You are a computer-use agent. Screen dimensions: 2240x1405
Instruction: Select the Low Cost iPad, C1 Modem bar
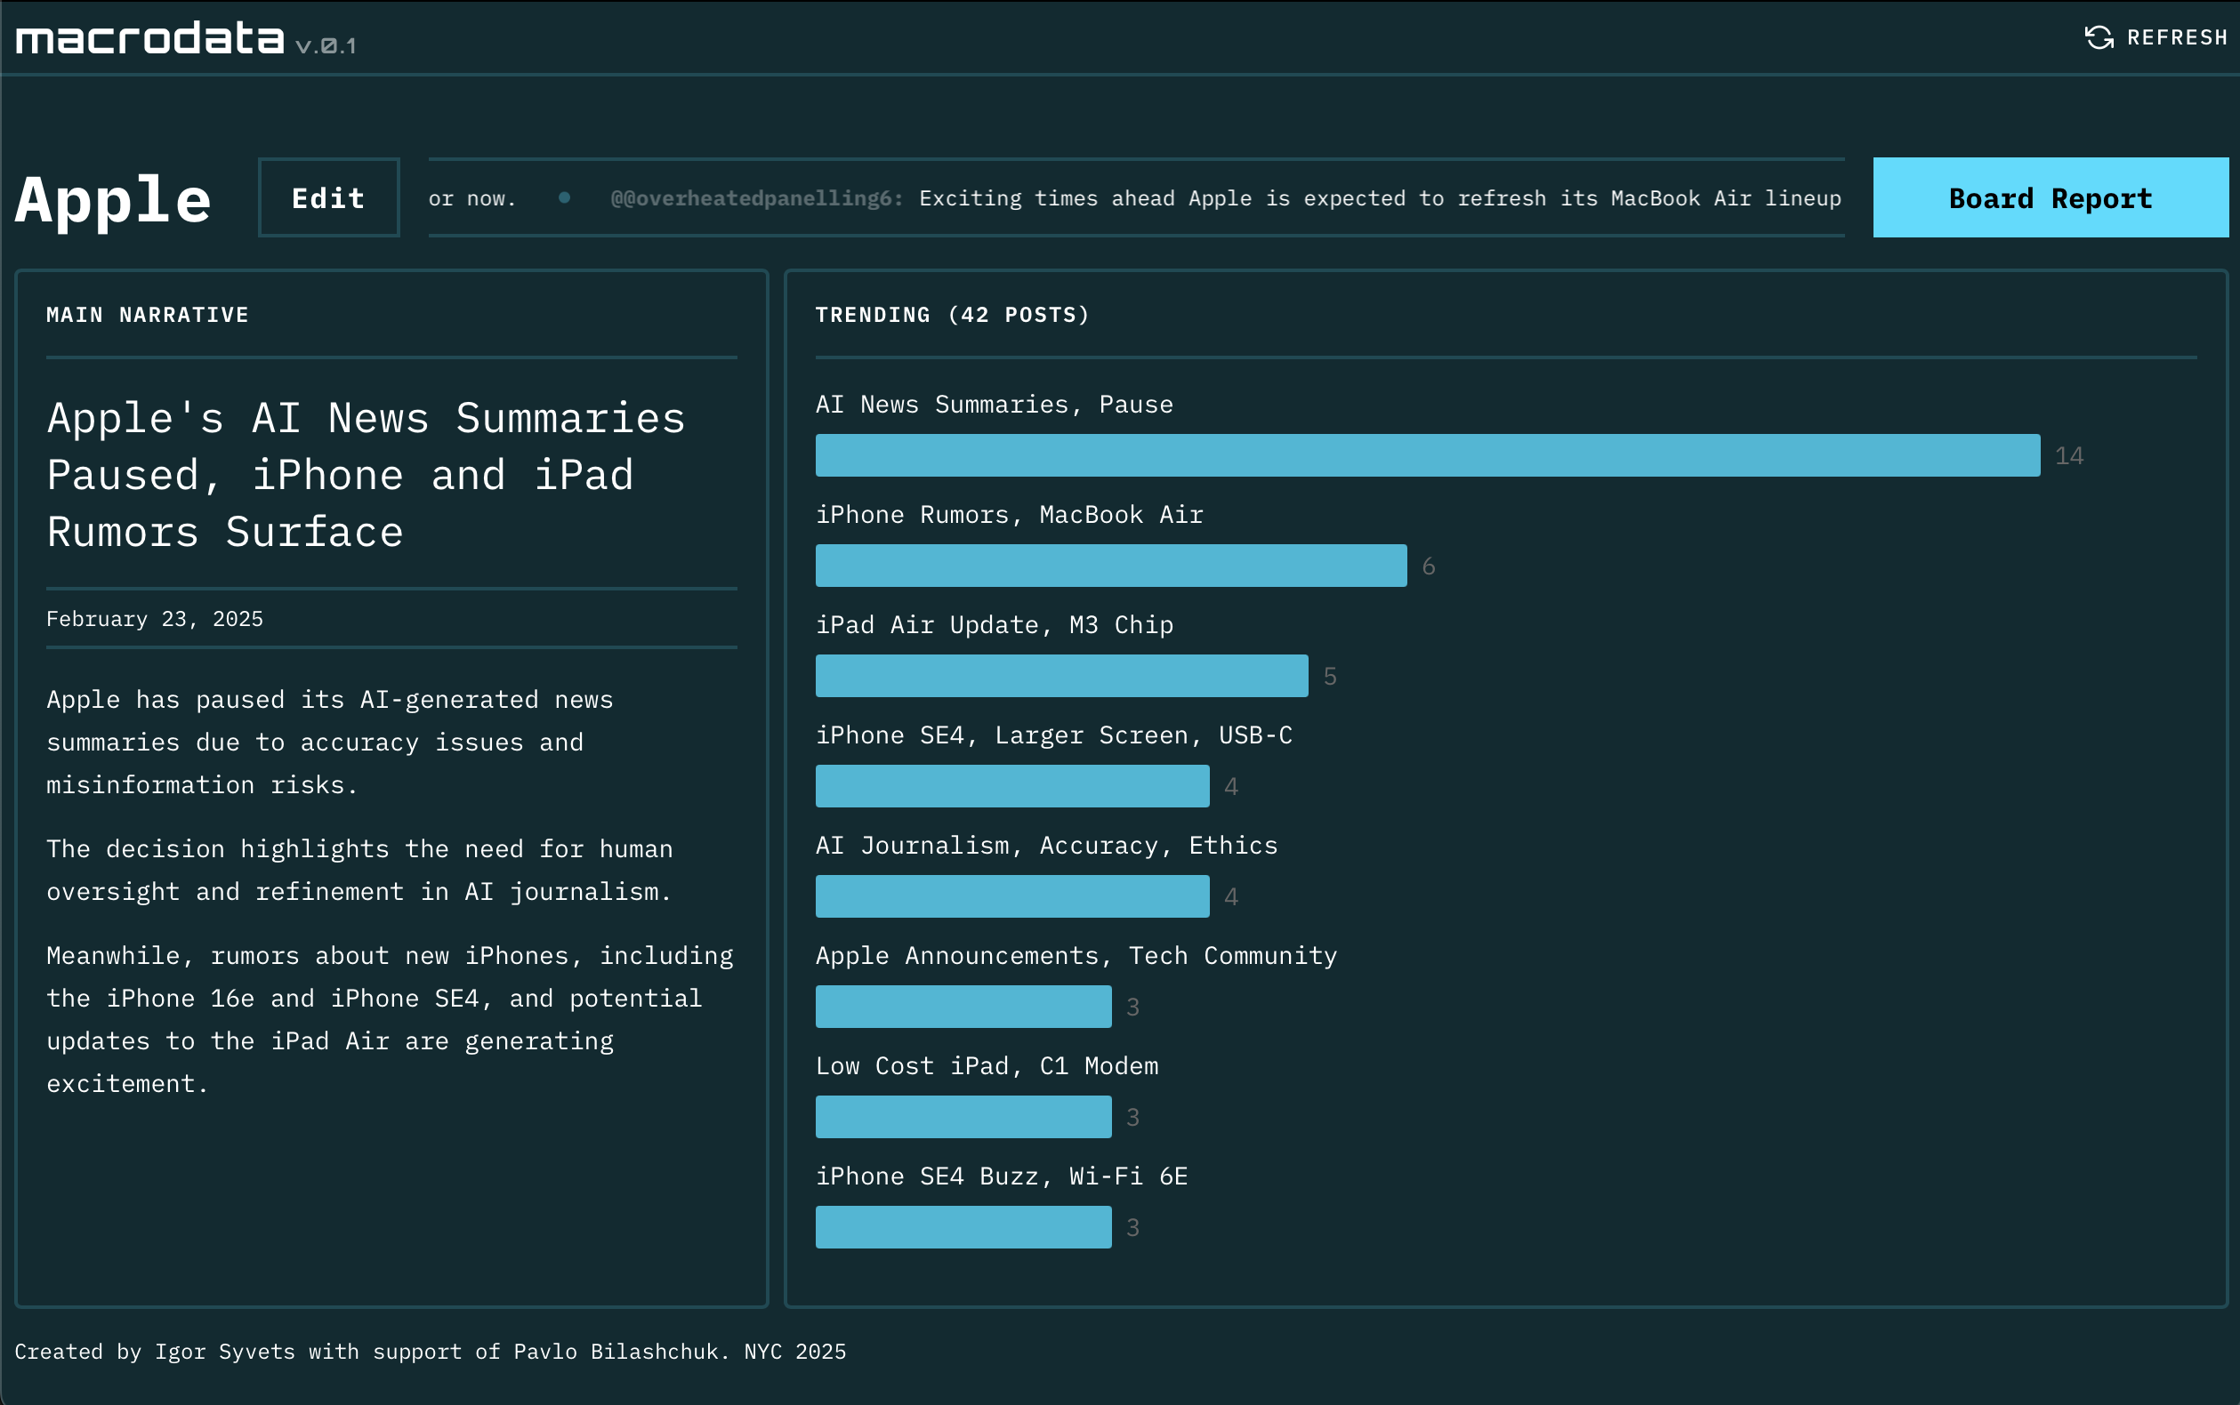point(963,1117)
